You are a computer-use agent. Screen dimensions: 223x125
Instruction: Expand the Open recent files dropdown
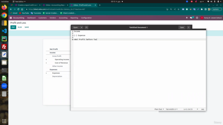82,27
